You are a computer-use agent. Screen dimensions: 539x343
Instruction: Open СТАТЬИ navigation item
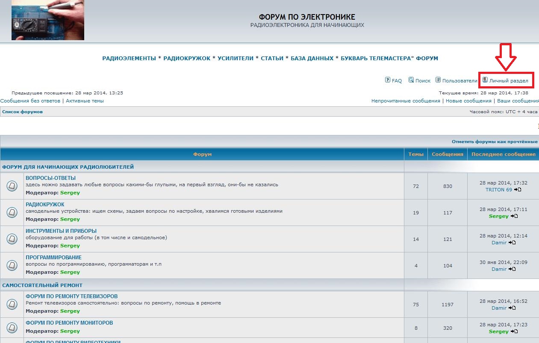(x=272, y=59)
